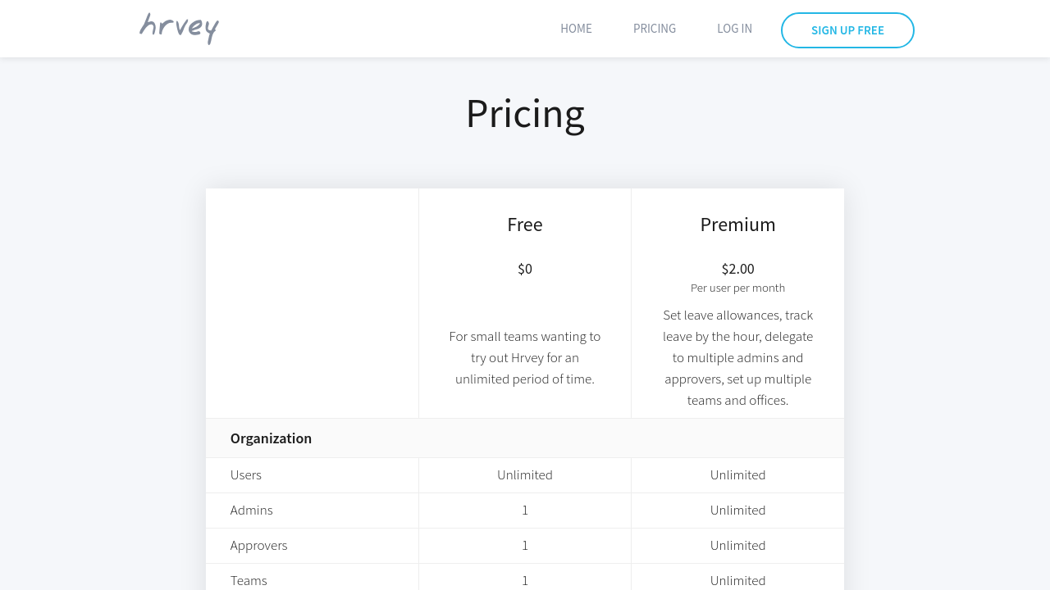This screenshot has height=590, width=1050.
Task: Click the Premium plan description text
Action: [x=737, y=358]
